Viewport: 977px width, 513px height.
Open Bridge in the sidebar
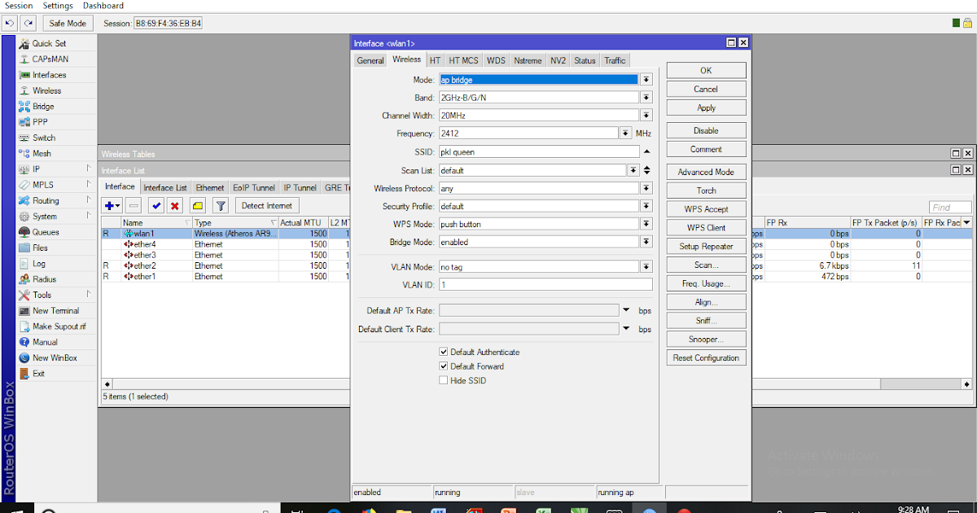tap(43, 107)
